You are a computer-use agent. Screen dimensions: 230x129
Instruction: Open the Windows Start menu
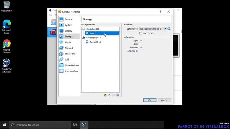4,125
